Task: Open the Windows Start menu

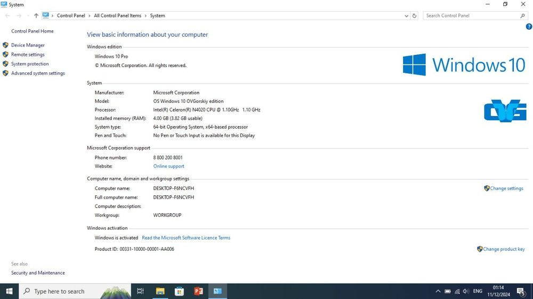Action: click(x=9, y=291)
